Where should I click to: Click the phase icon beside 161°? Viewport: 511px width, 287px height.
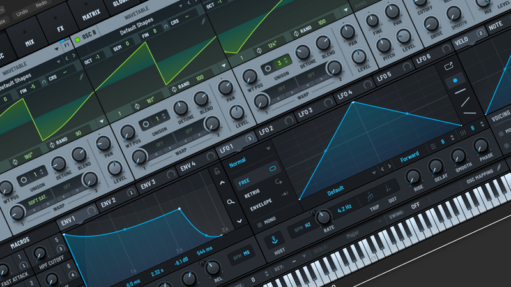(137, 107)
